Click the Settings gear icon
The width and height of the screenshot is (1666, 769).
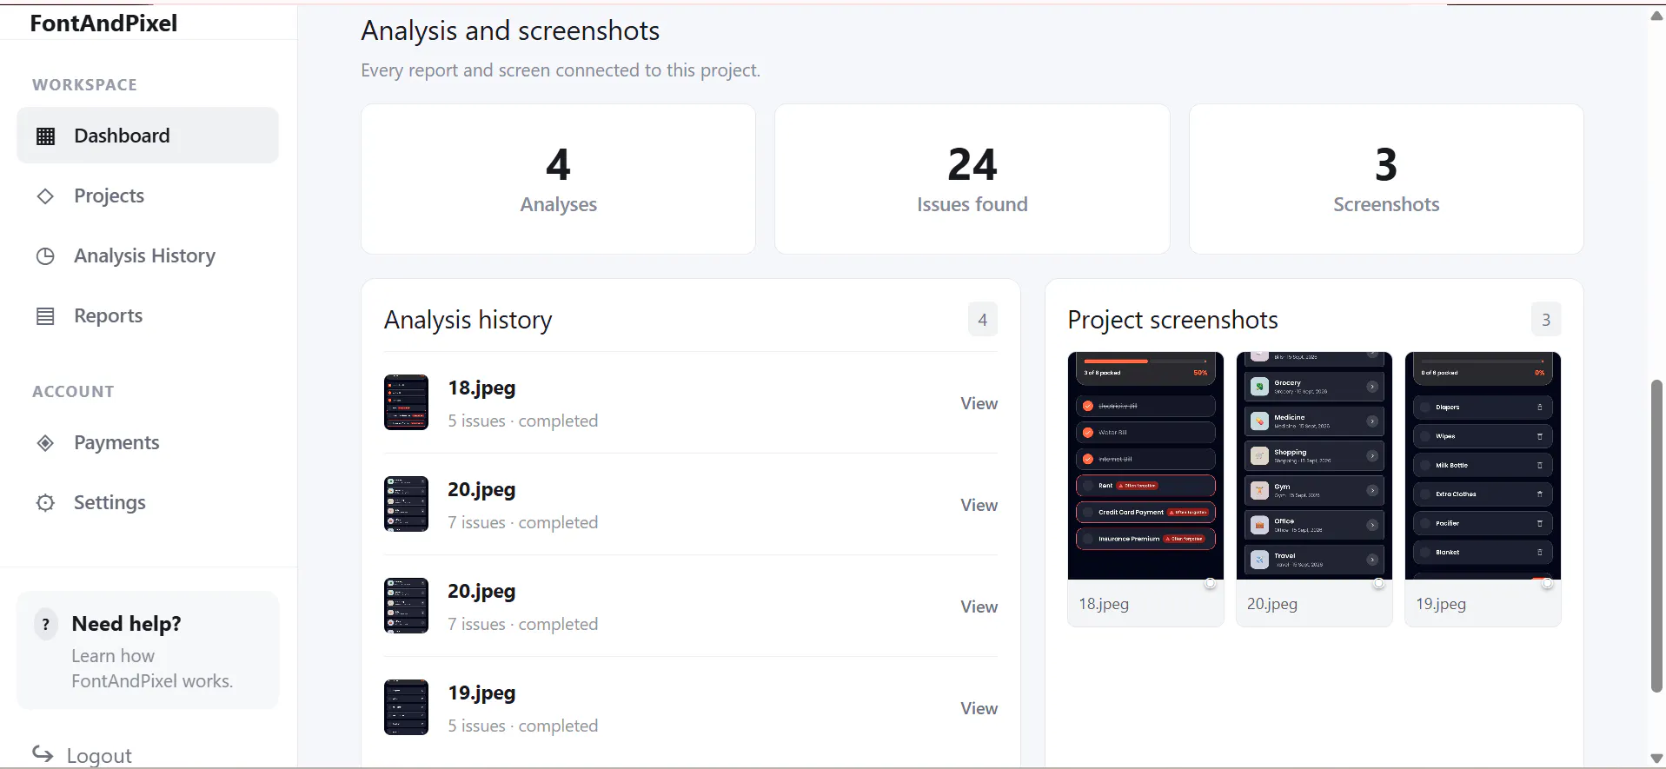pyautogui.click(x=45, y=502)
